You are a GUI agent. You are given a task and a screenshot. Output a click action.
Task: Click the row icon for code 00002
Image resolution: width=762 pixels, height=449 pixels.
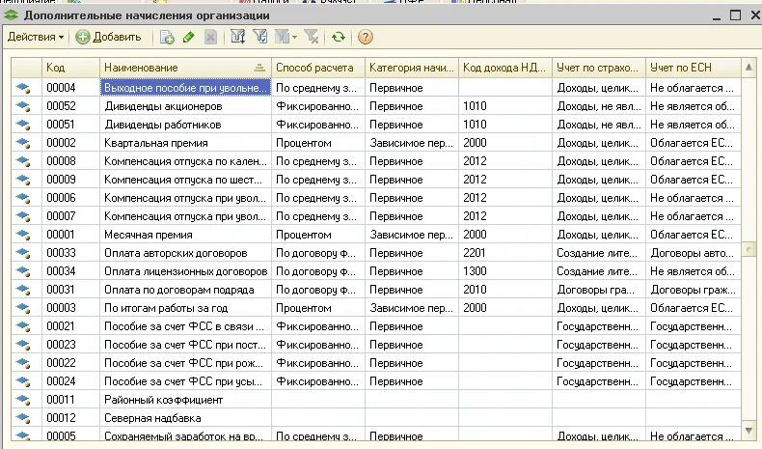tap(23, 143)
